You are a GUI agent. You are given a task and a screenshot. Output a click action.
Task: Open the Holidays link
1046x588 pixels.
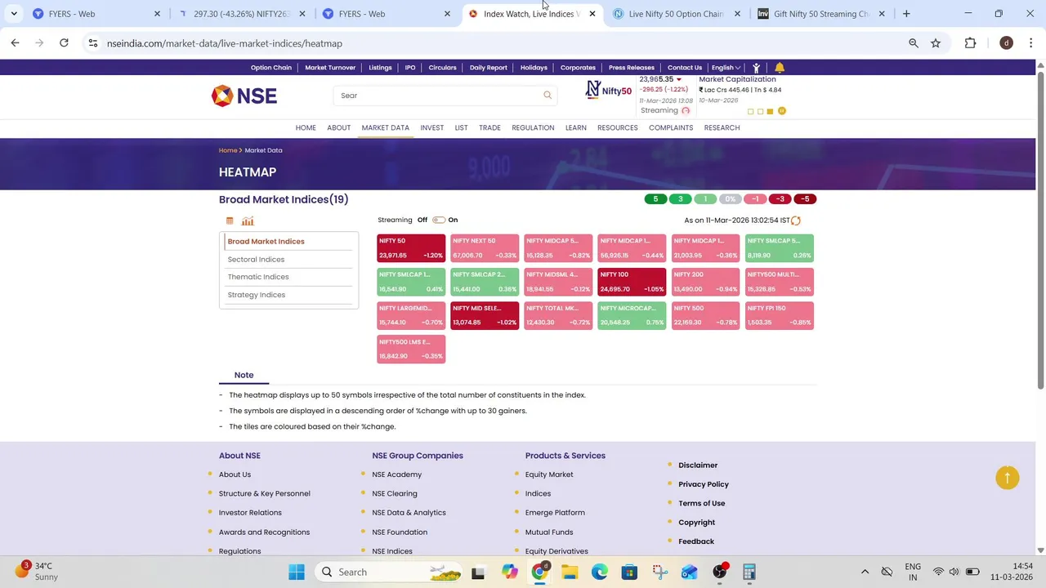coord(534,68)
